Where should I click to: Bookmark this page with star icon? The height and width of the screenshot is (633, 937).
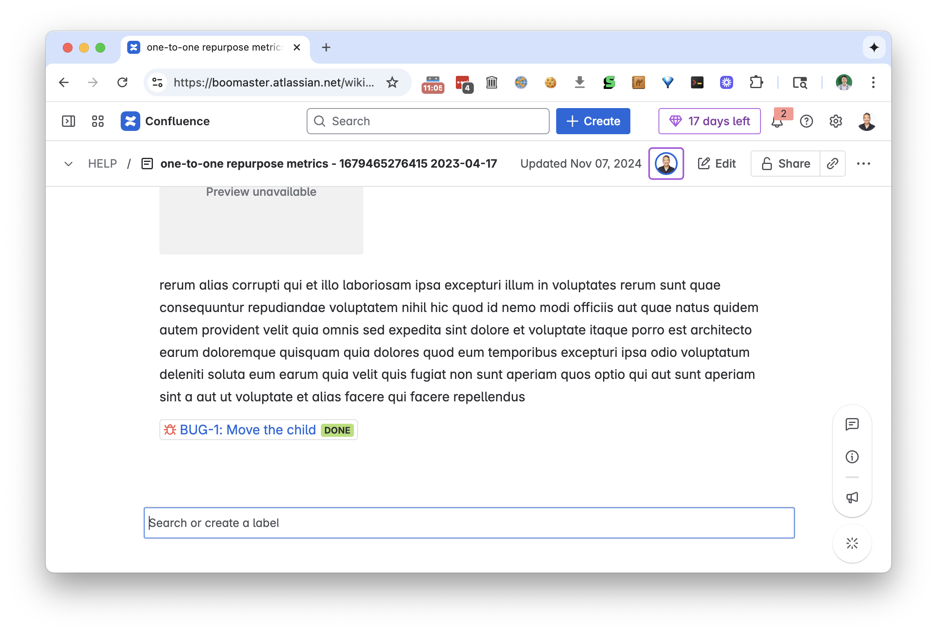[392, 82]
